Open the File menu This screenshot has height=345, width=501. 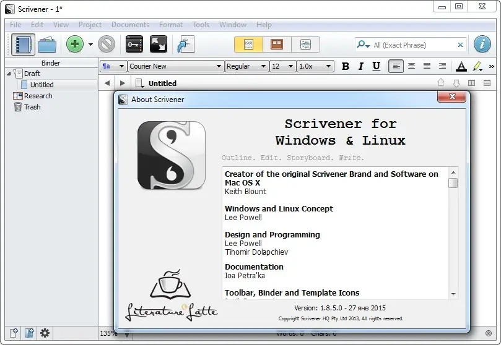click(x=15, y=25)
